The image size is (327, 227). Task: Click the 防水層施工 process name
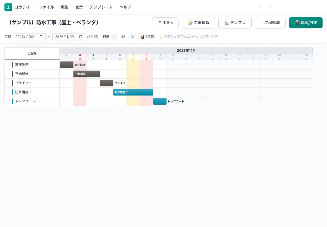click(24, 92)
